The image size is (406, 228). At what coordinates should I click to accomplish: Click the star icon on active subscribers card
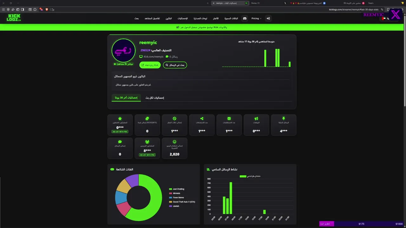120,118
